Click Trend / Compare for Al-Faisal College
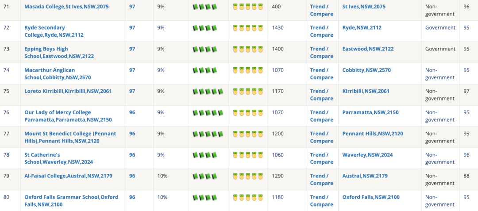 [x=322, y=179]
